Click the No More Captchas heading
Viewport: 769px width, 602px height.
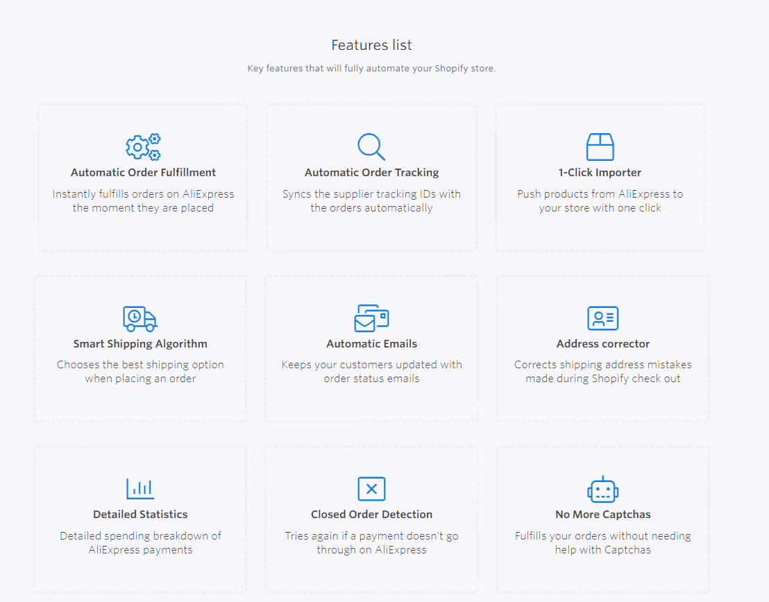(x=602, y=514)
